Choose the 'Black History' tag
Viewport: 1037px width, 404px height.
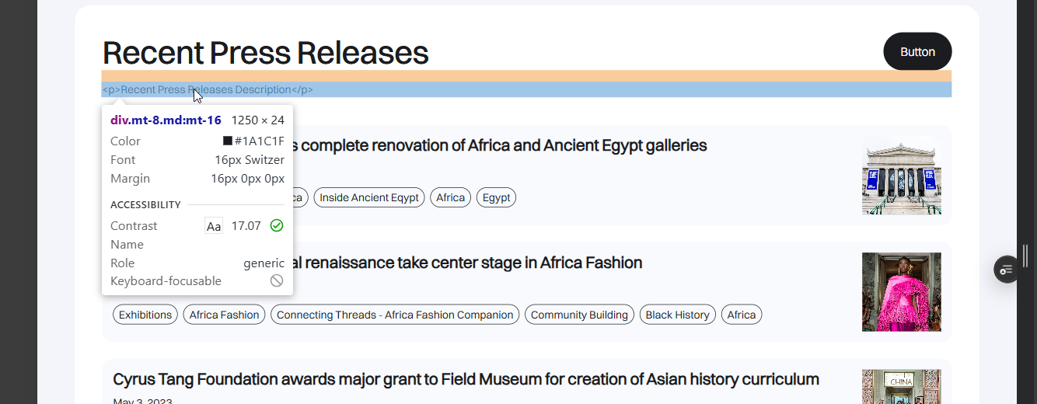click(x=677, y=315)
